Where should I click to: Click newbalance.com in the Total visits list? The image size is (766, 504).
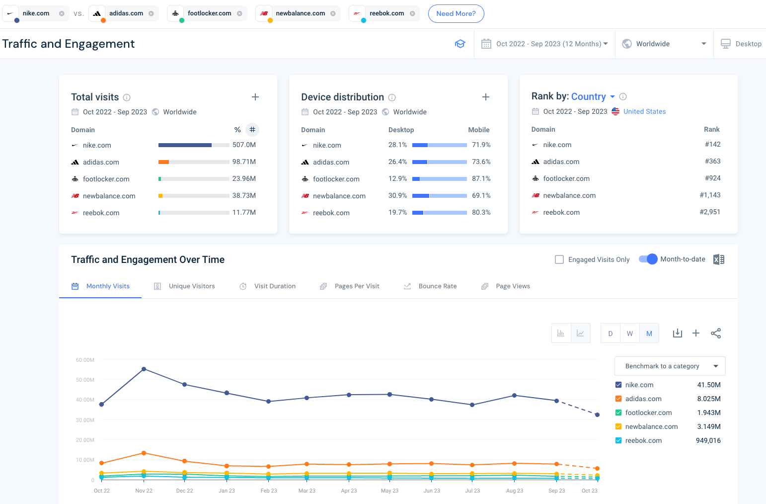coord(109,196)
